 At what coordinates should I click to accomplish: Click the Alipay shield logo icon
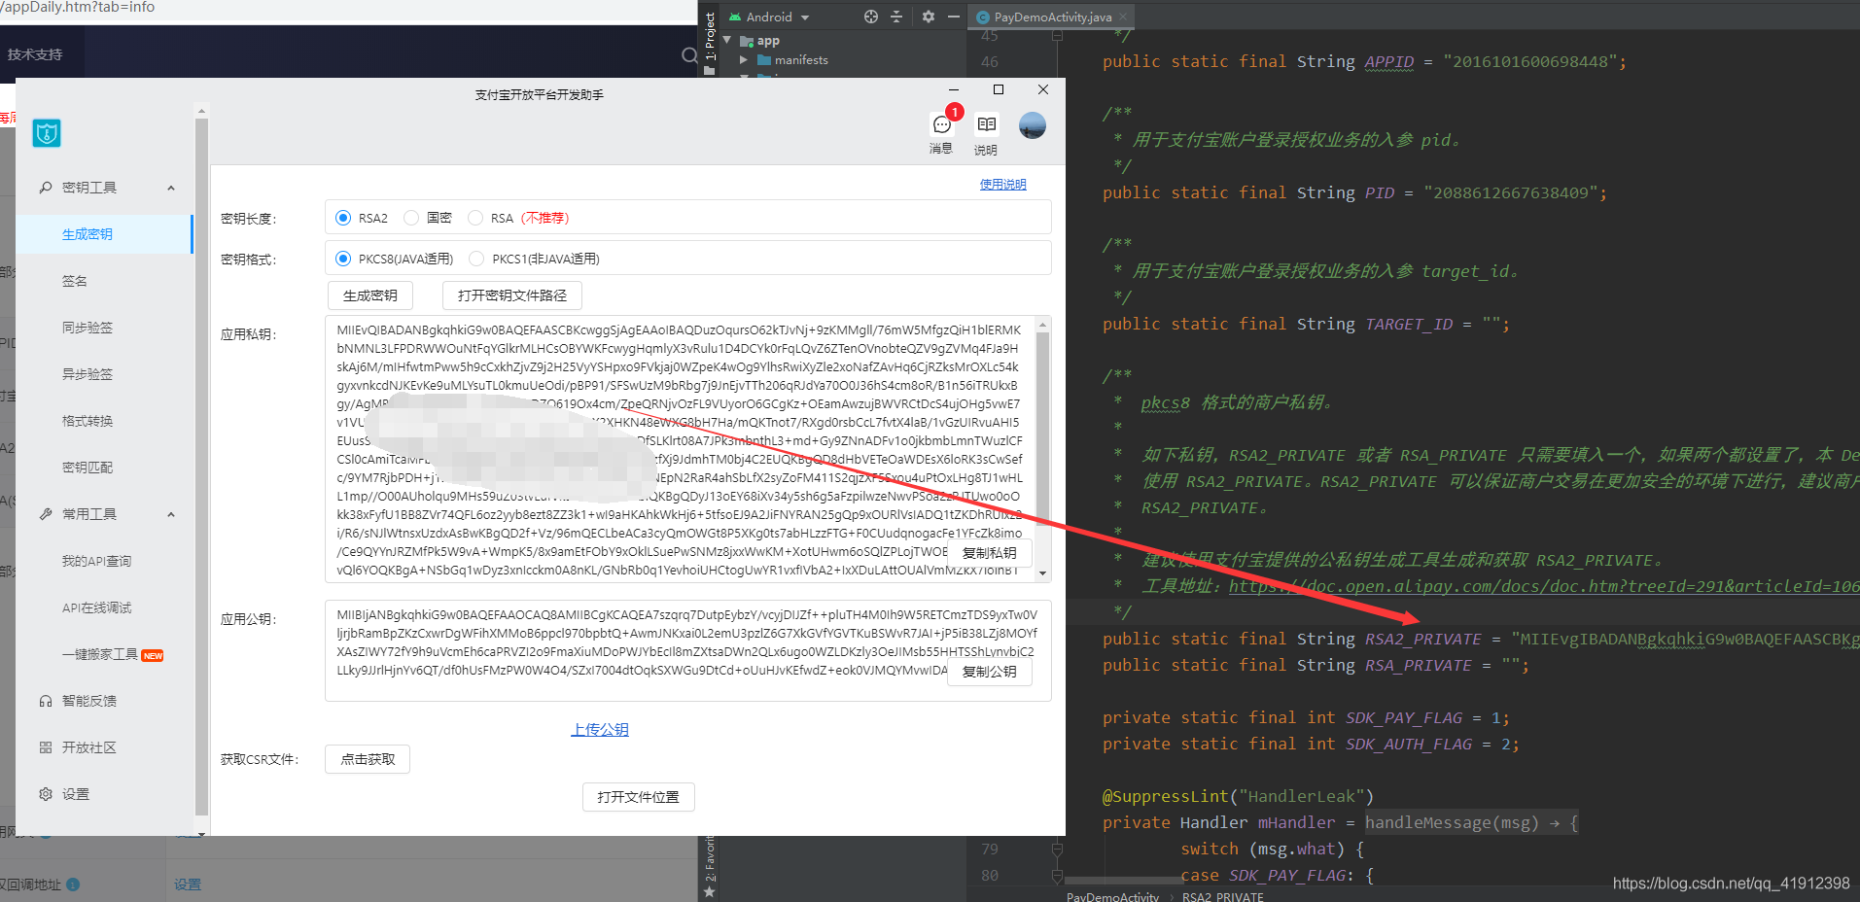pos(47,133)
